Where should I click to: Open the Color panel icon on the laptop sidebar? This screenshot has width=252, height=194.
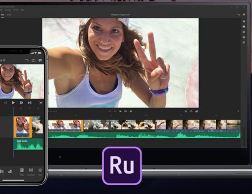[x=244, y=32]
